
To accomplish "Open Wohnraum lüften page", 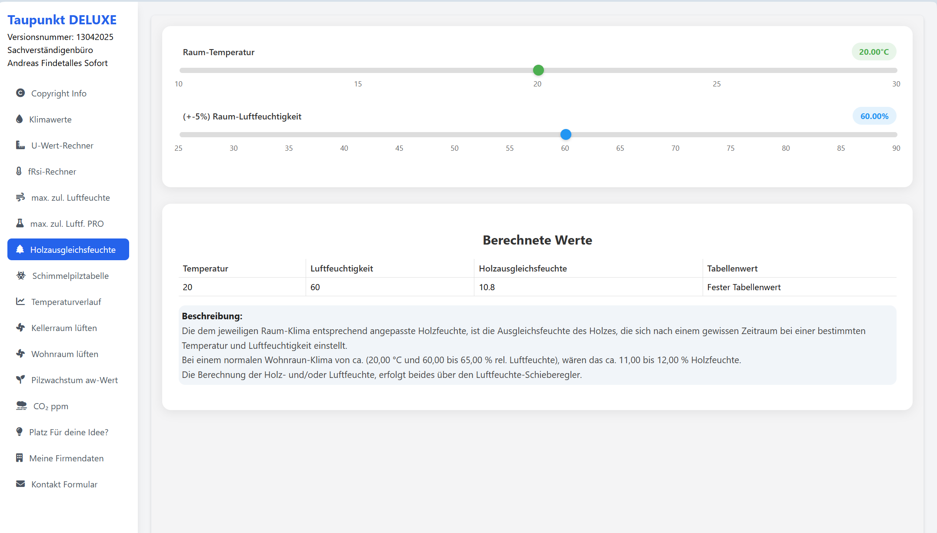I will 68,354.
